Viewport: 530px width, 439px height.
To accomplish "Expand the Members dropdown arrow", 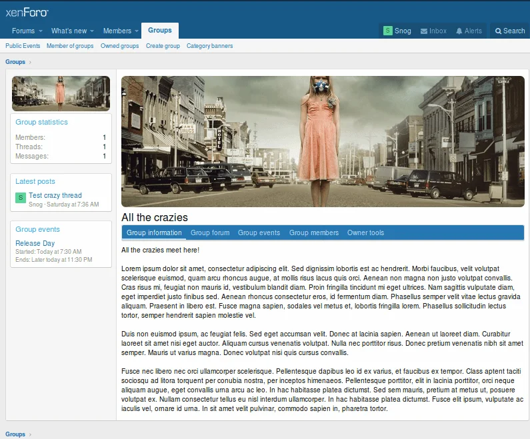I will [x=137, y=31].
